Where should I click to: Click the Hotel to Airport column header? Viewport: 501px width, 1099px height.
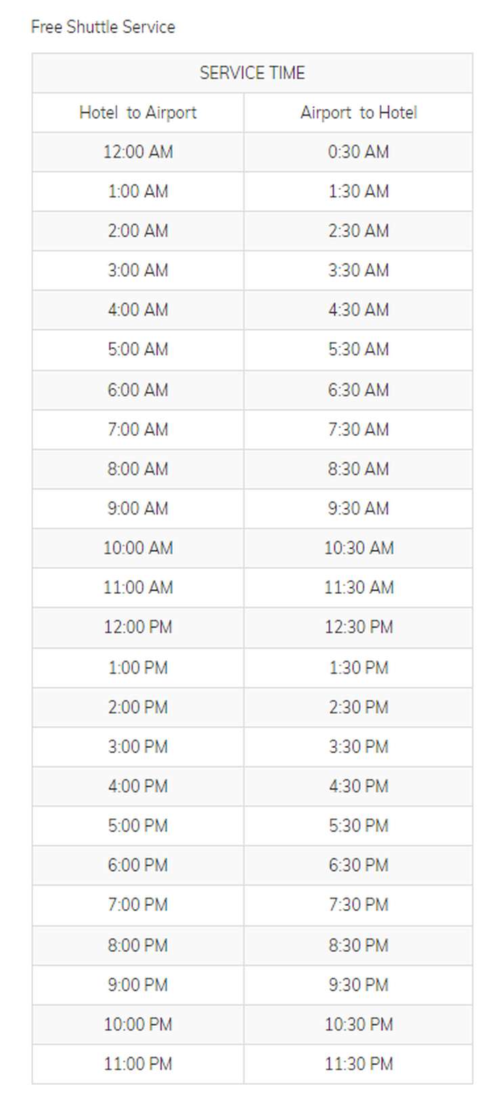pos(137,113)
